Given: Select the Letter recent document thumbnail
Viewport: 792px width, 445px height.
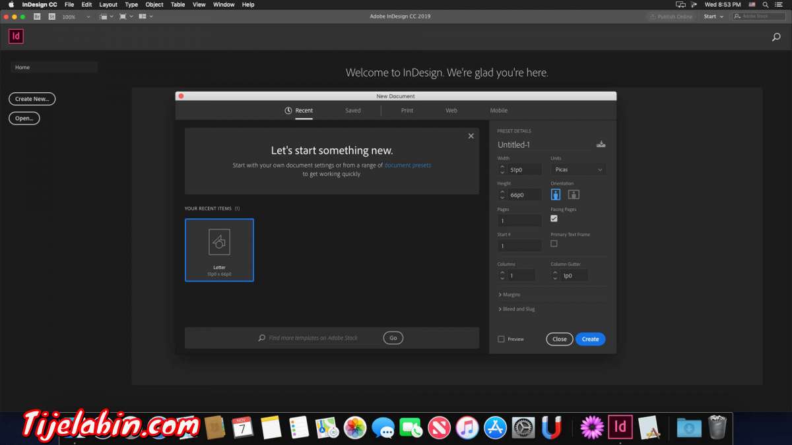Looking at the screenshot, I should pyautogui.click(x=219, y=249).
